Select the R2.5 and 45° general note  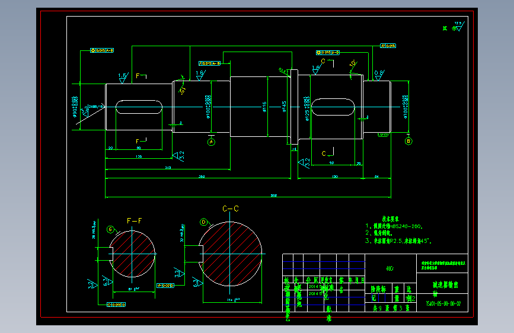coord(398,241)
